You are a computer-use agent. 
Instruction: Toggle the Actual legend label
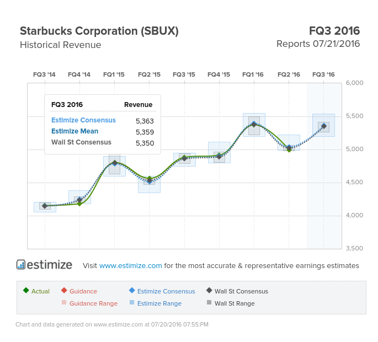[40, 291]
